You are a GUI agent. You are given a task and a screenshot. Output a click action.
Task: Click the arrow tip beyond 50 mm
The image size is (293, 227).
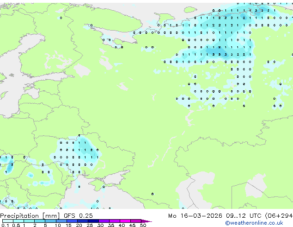146,221
